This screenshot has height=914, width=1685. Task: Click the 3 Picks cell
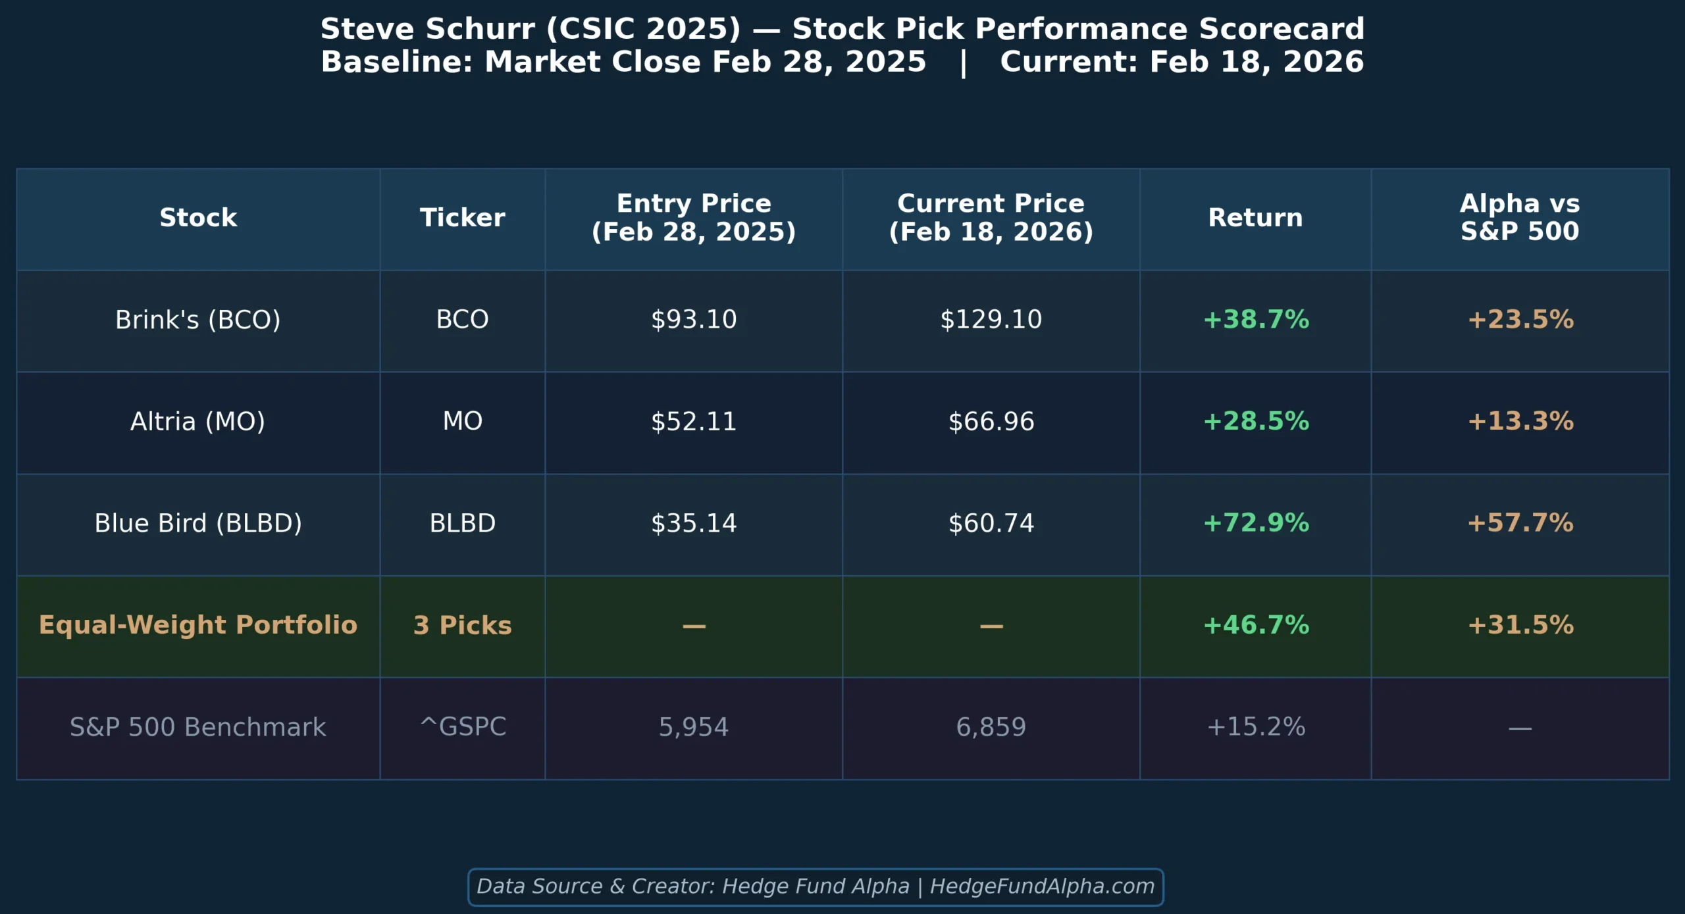pyautogui.click(x=462, y=625)
